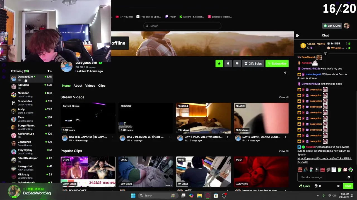Click View all for Popular Clips
Image resolution: width=357 pixels, height=200 pixels.
coord(283,151)
